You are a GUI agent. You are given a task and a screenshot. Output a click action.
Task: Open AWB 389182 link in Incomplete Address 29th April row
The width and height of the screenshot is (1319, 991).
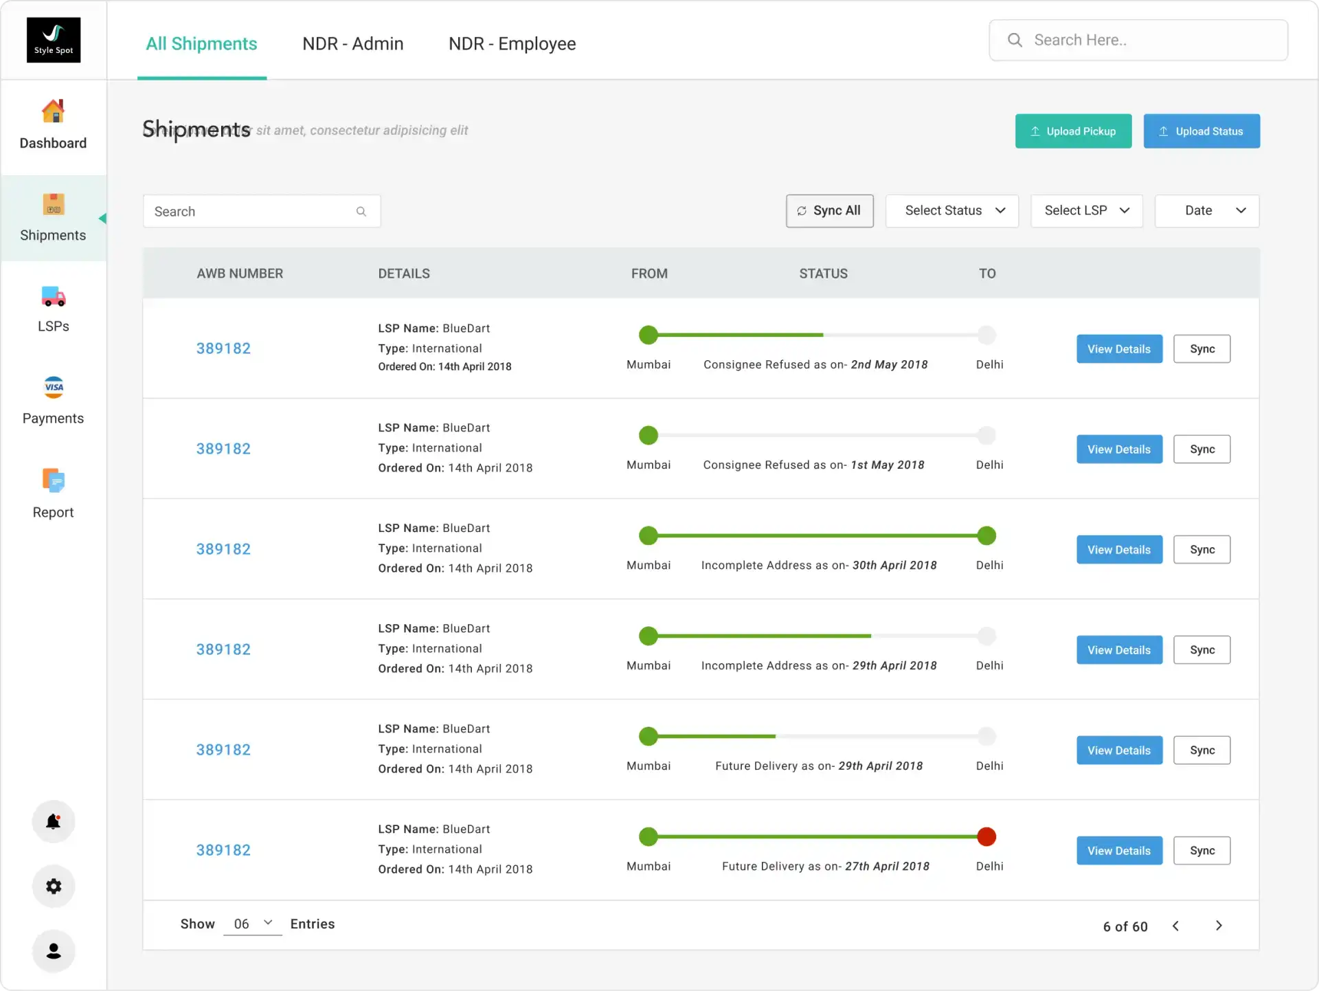click(223, 649)
